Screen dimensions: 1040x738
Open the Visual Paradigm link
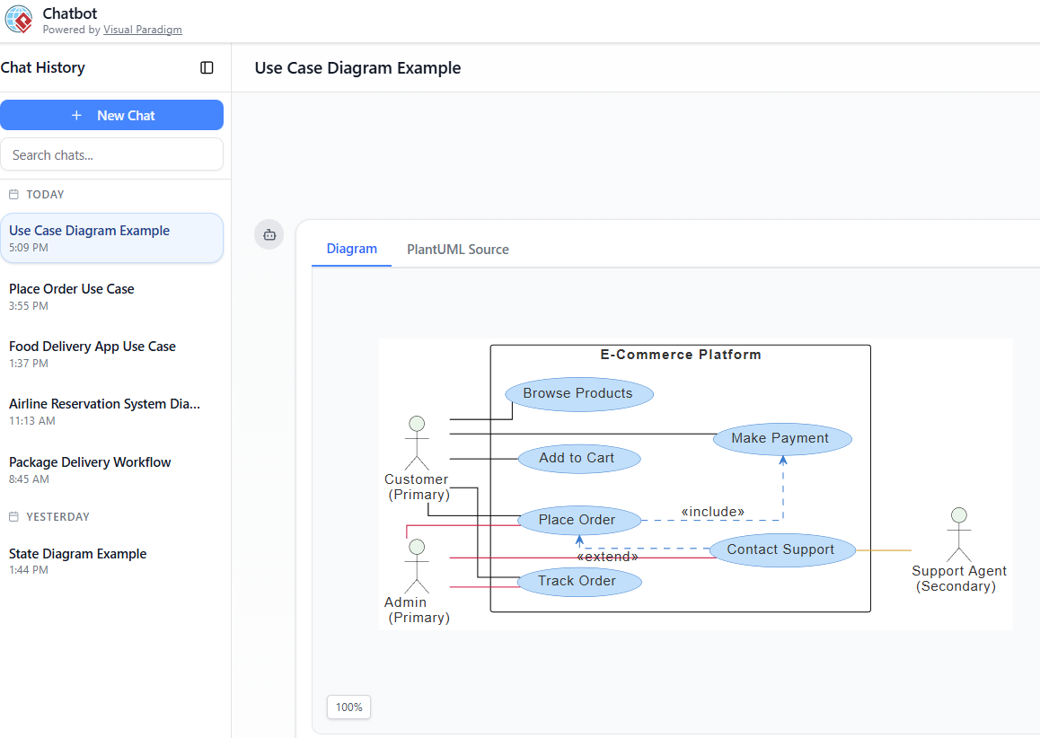click(x=142, y=30)
